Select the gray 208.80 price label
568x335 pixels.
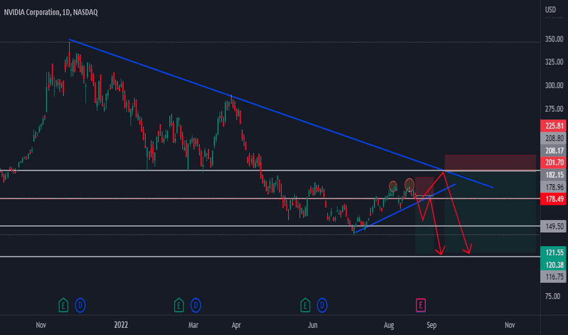[x=554, y=138]
